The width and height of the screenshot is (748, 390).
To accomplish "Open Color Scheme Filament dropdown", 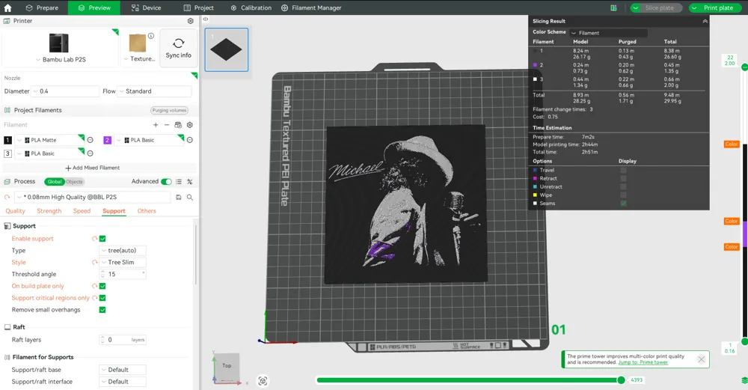I will pyautogui.click(x=609, y=33).
